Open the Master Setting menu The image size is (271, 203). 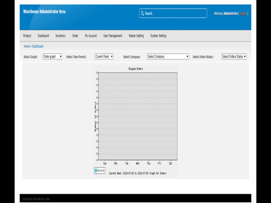[136, 36]
